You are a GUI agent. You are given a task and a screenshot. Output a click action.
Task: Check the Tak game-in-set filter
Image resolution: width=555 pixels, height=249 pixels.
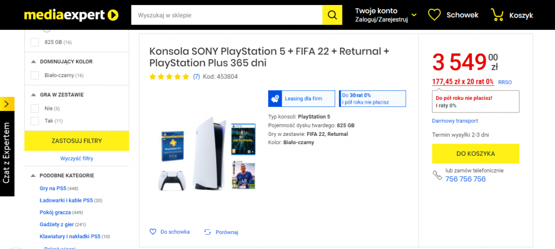coord(34,121)
